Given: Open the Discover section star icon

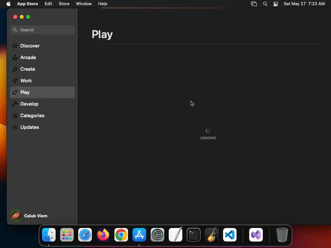Looking at the screenshot, I should coord(15,46).
